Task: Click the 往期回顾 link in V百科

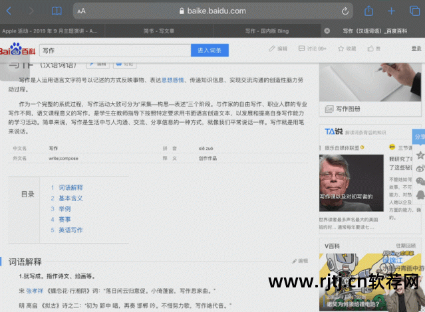Action: 406,246
